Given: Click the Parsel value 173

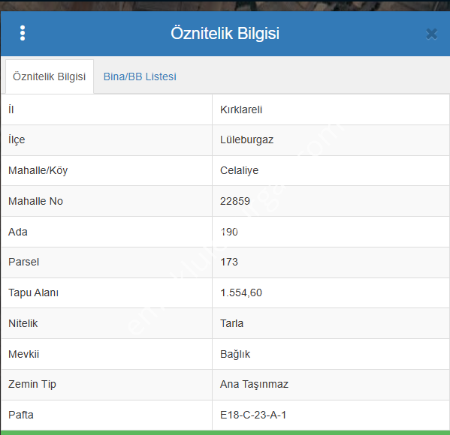Looking at the screenshot, I should coord(229,262).
